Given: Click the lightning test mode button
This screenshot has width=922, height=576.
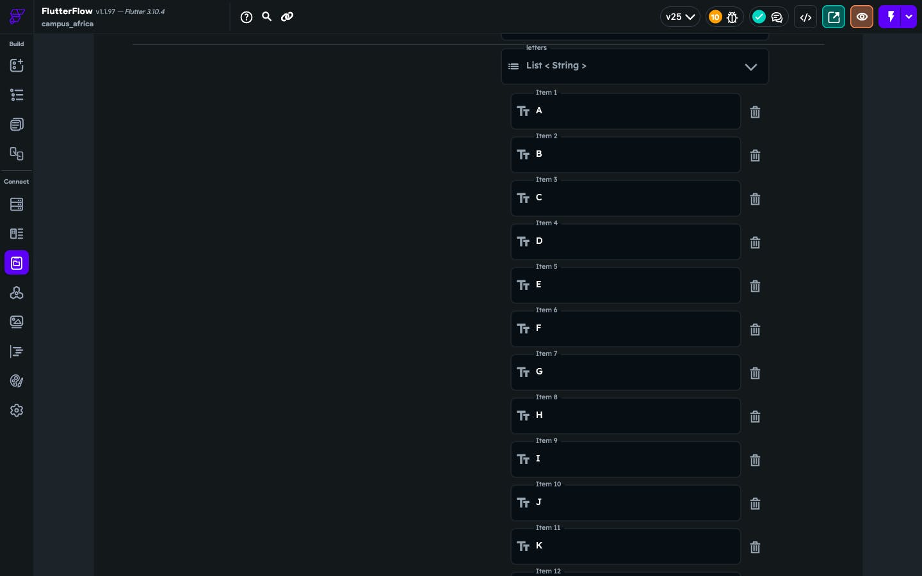Looking at the screenshot, I should (x=890, y=17).
